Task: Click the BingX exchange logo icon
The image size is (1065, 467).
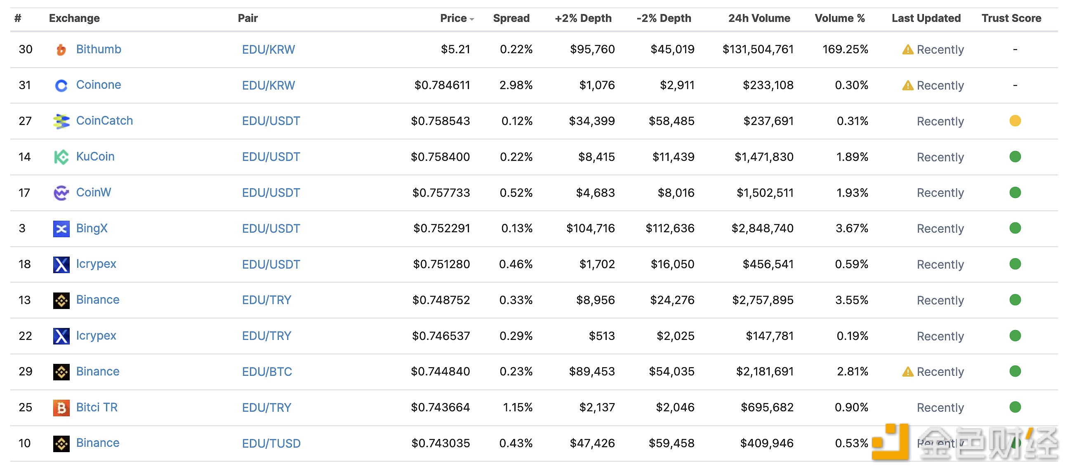Action: [x=61, y=229]
